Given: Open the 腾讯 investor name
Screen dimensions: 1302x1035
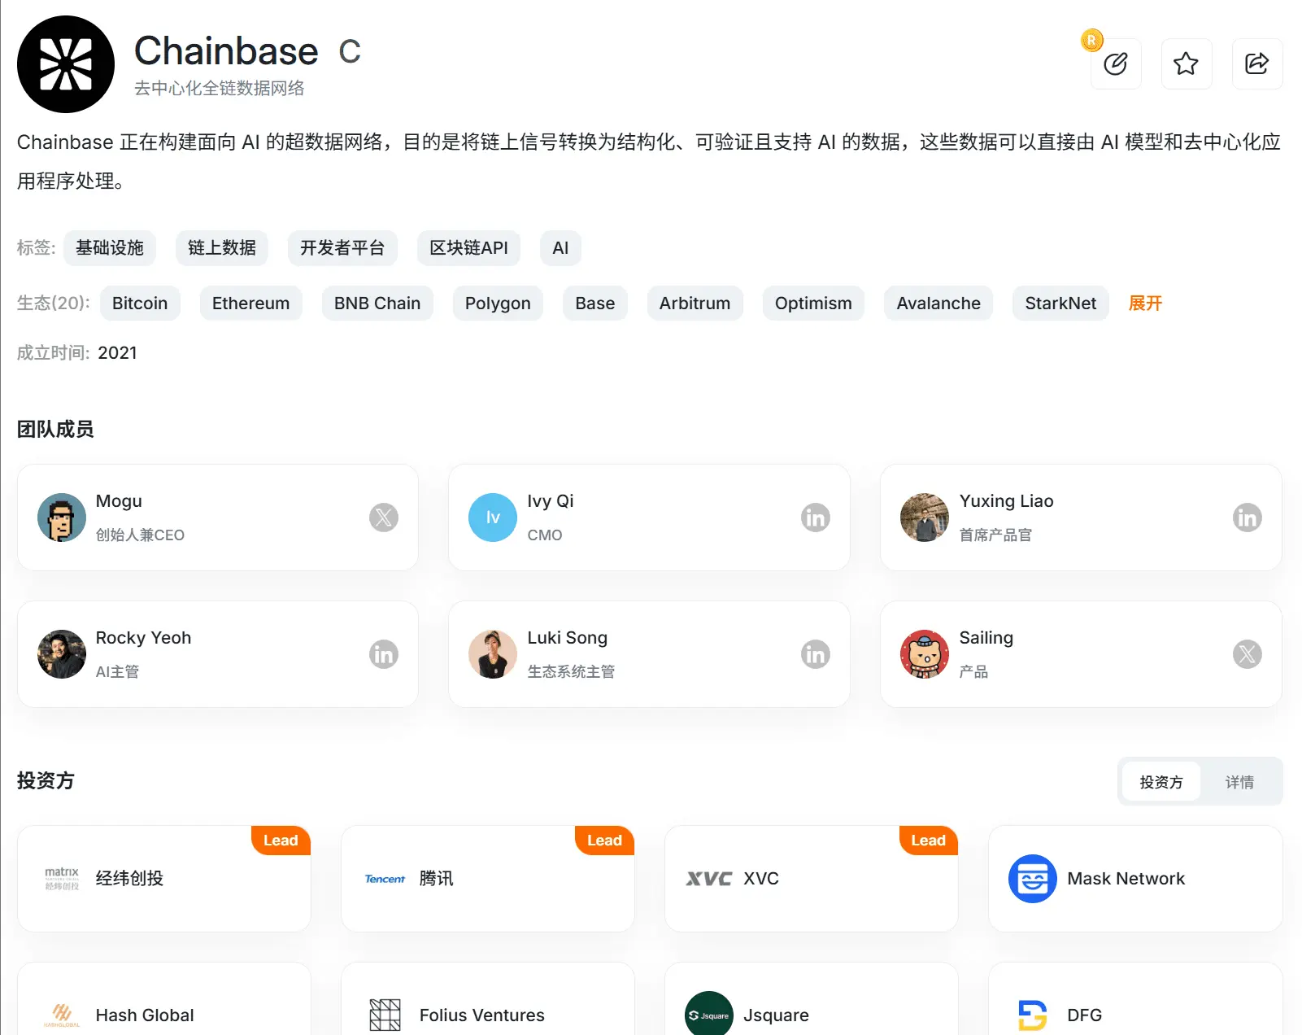Looking at the screenshot, I should click(437, 879).
